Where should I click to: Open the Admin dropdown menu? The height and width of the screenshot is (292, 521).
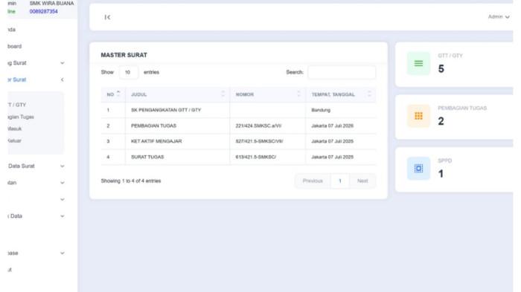[x=499, y=16]
